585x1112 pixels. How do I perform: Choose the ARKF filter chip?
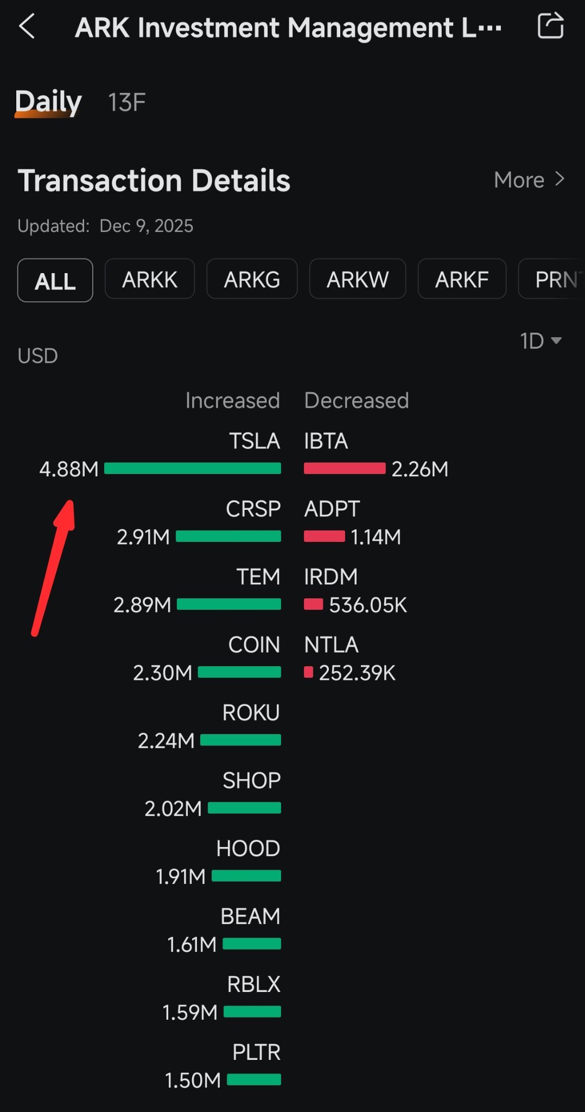[462, 279]
